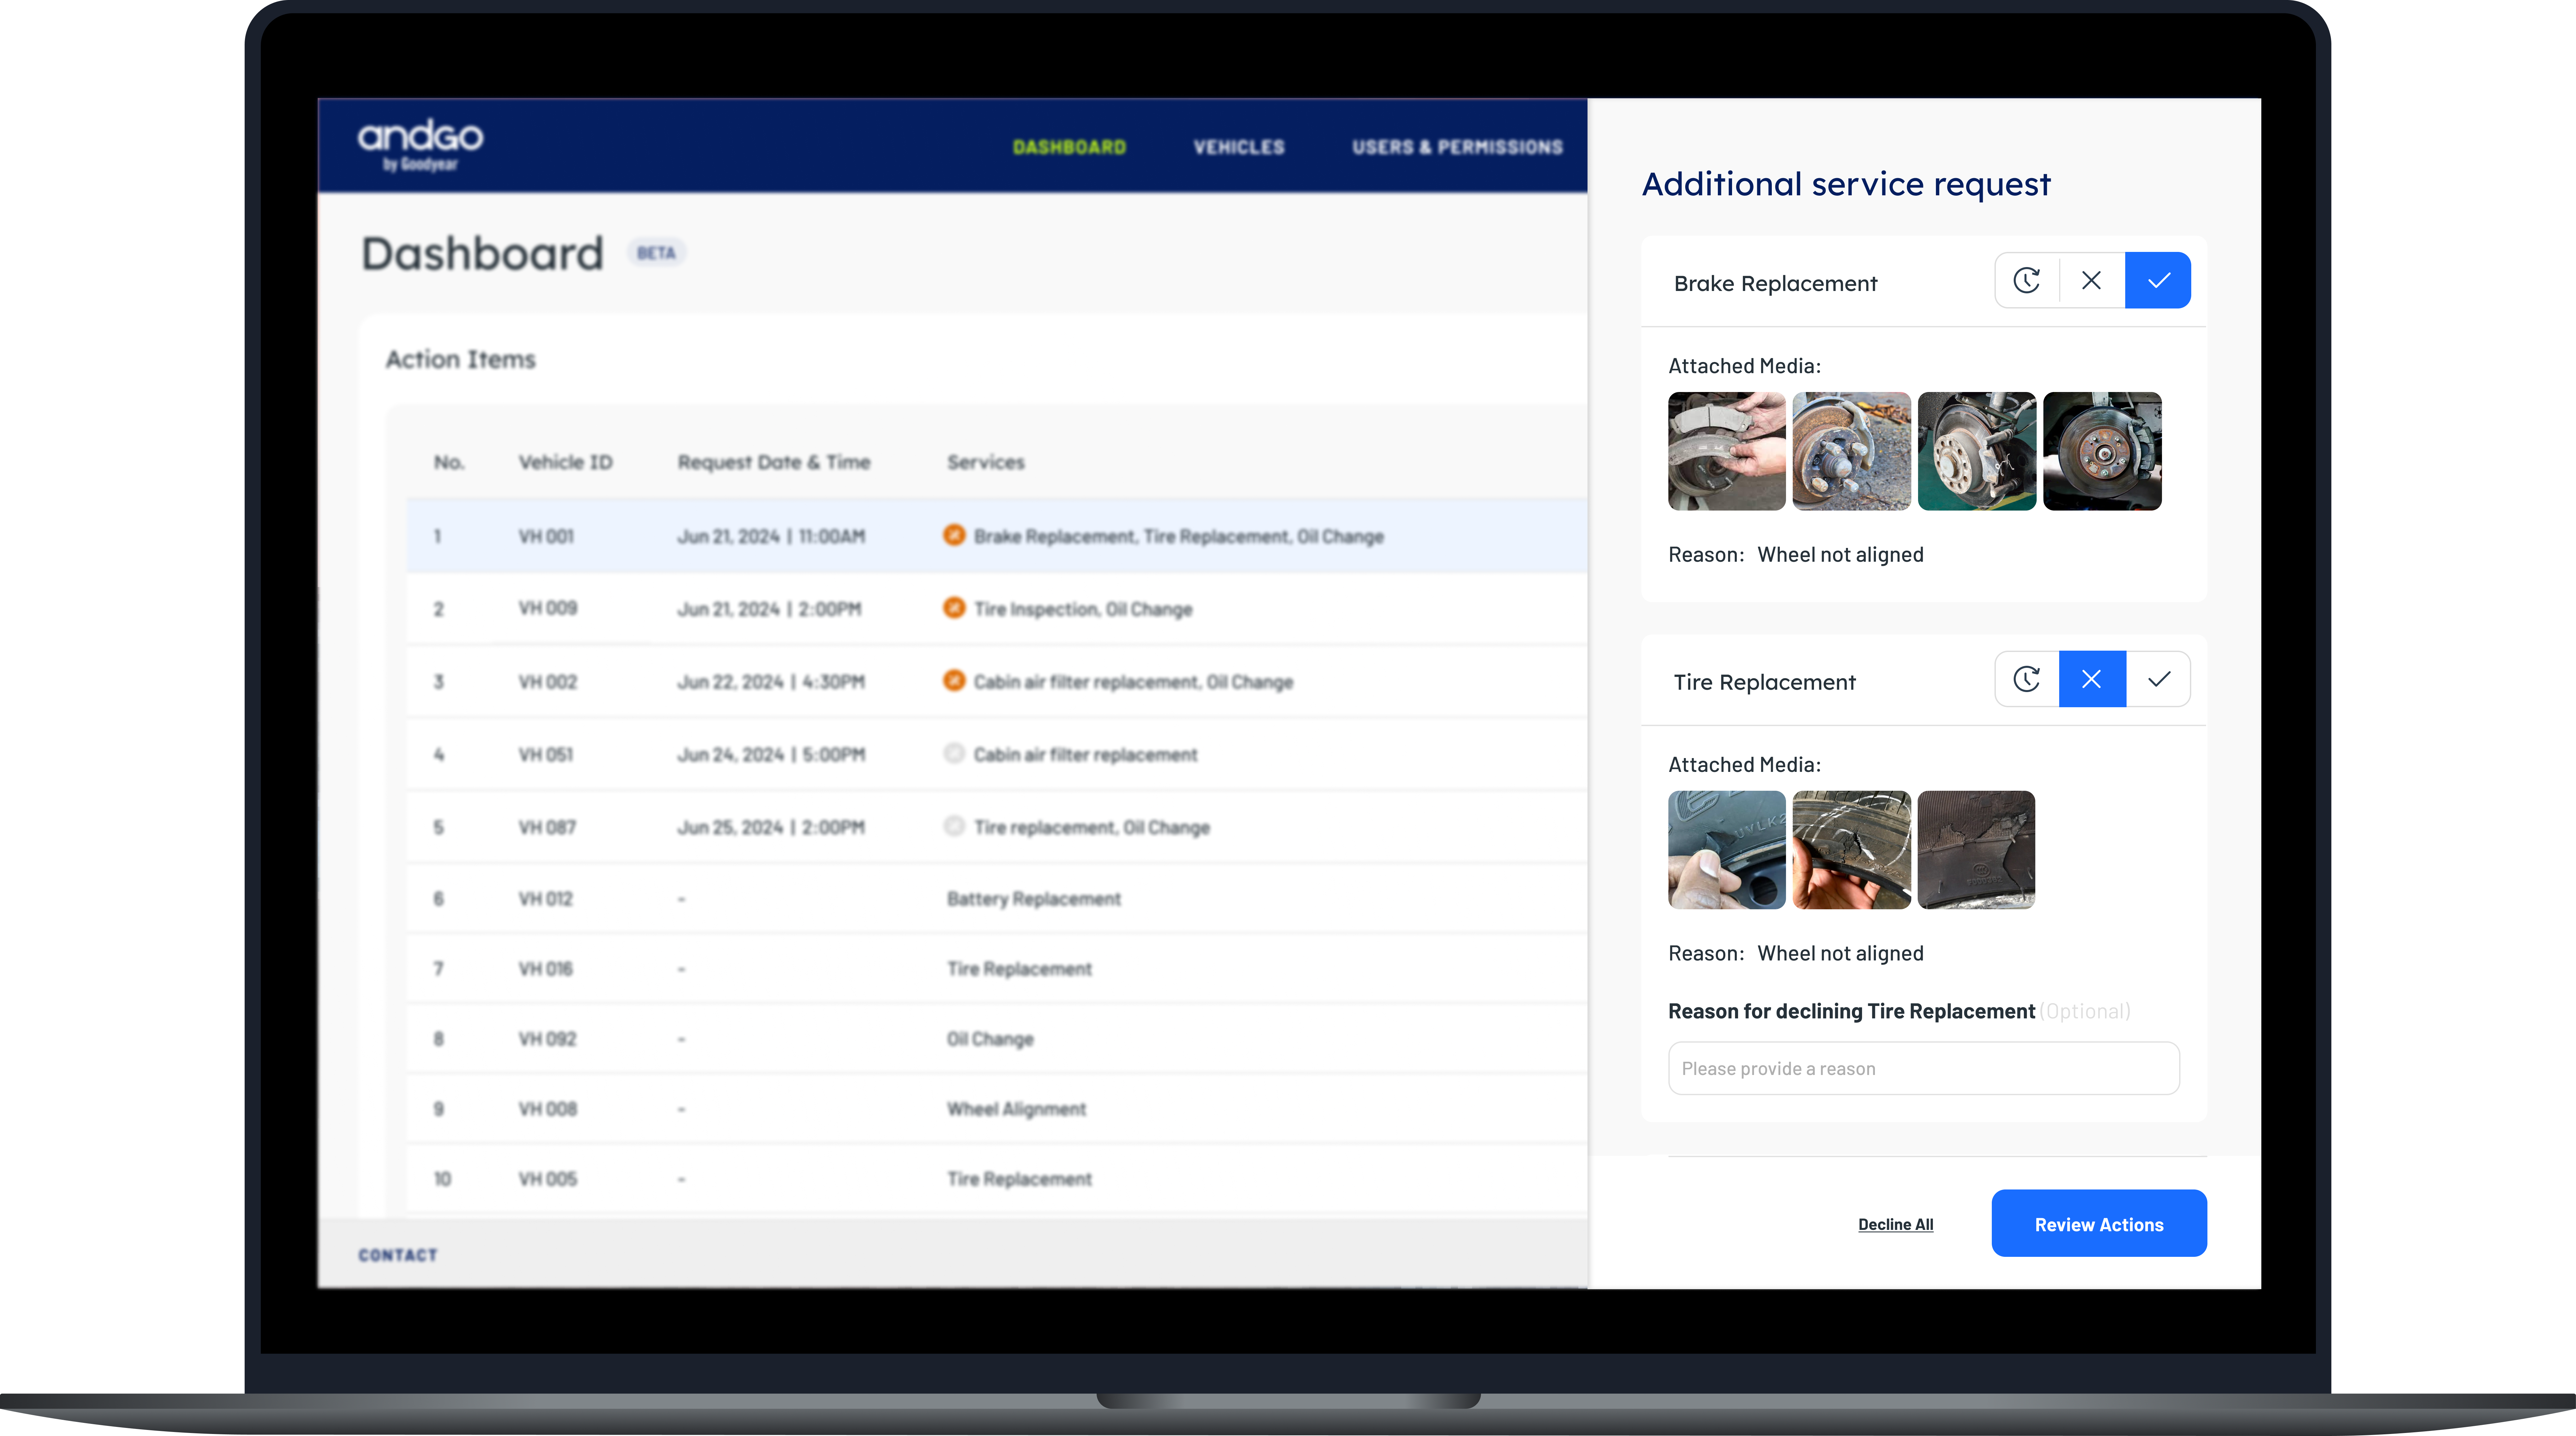Screen dimensions: 2576x1436
Task: Click orange status icon for VH 009
Action: [x=954, y=608]
